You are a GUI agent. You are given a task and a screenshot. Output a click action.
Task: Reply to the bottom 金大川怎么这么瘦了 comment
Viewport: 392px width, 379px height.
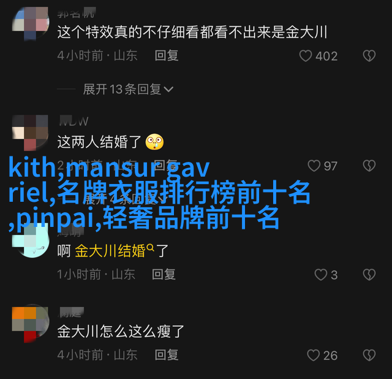click(167, 355)
